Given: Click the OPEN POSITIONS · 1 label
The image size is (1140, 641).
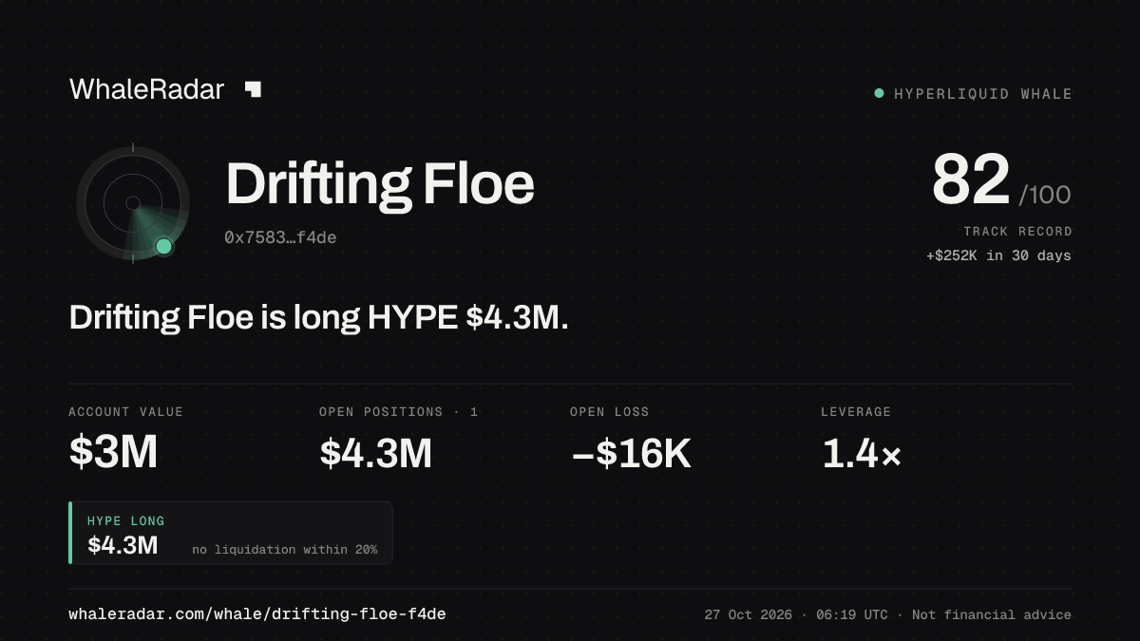Looking at the screenshot, I should (399, 412).
